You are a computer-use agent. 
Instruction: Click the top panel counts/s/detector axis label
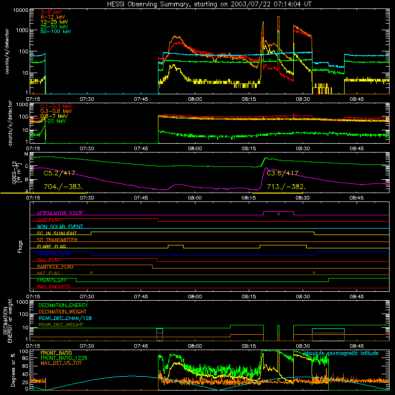(x=7, y=51)
